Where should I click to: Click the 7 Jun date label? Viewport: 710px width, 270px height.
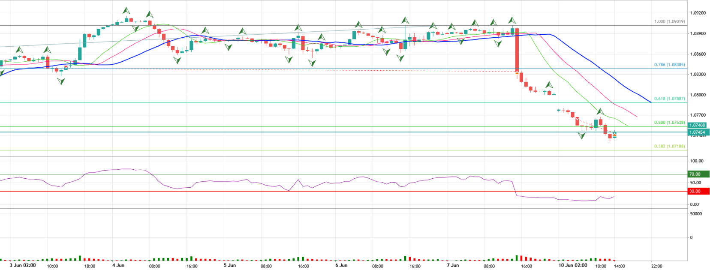click(453, 265)
